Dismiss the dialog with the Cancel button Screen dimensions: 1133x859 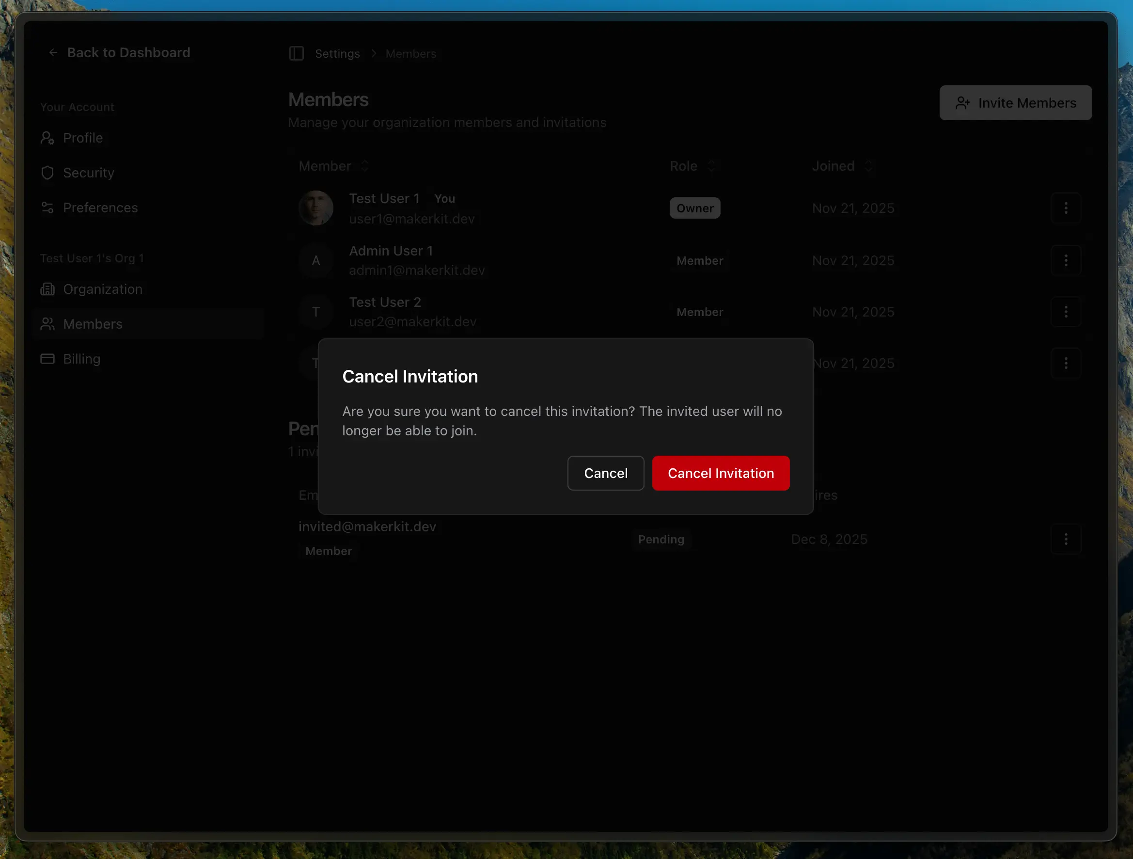(x=605, y=473)
